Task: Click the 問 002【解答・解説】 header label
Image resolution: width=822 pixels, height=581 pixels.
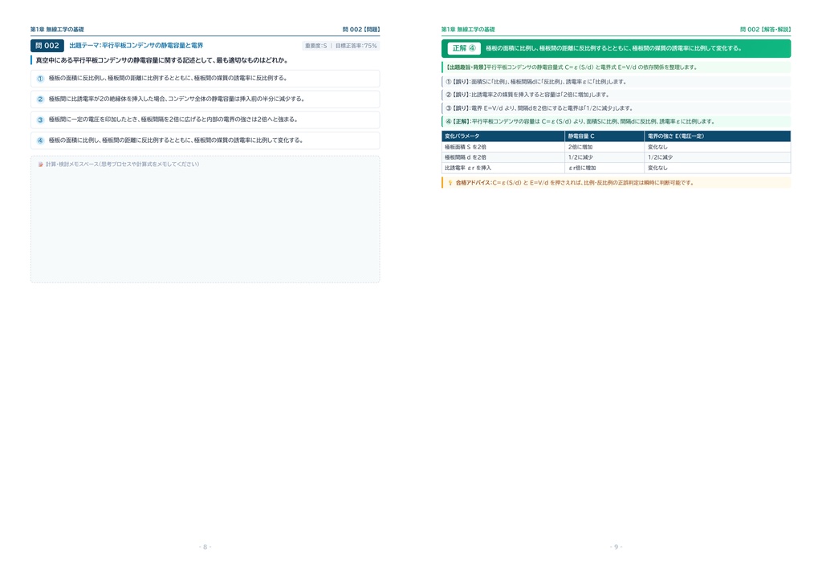Action: tap(765, 30)
